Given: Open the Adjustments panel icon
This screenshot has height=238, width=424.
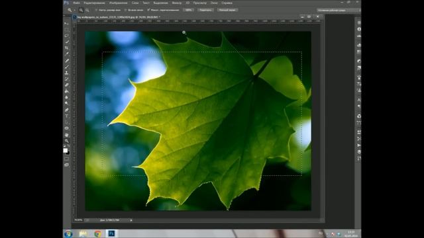Looking at the screenshot, I should 359,61.
